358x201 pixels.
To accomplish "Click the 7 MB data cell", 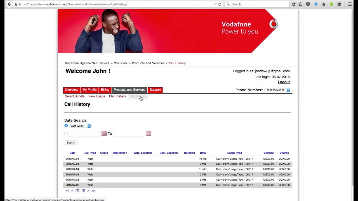I will 203,185.
